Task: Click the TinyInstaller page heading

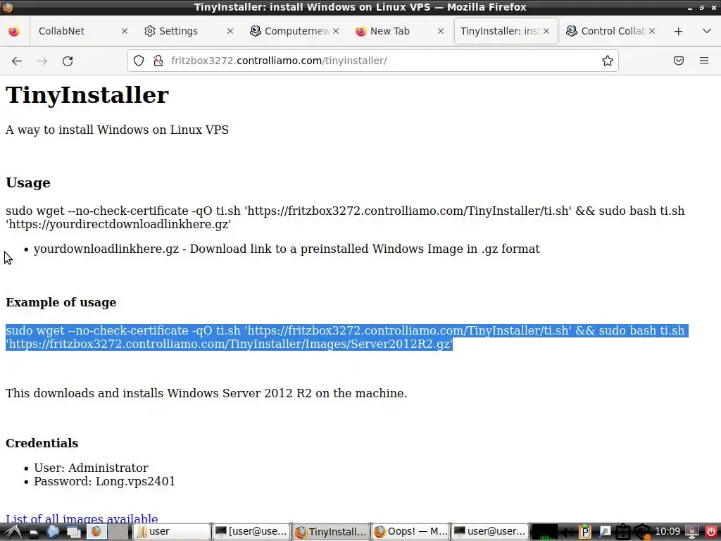Action: click(x=87, y=95)
